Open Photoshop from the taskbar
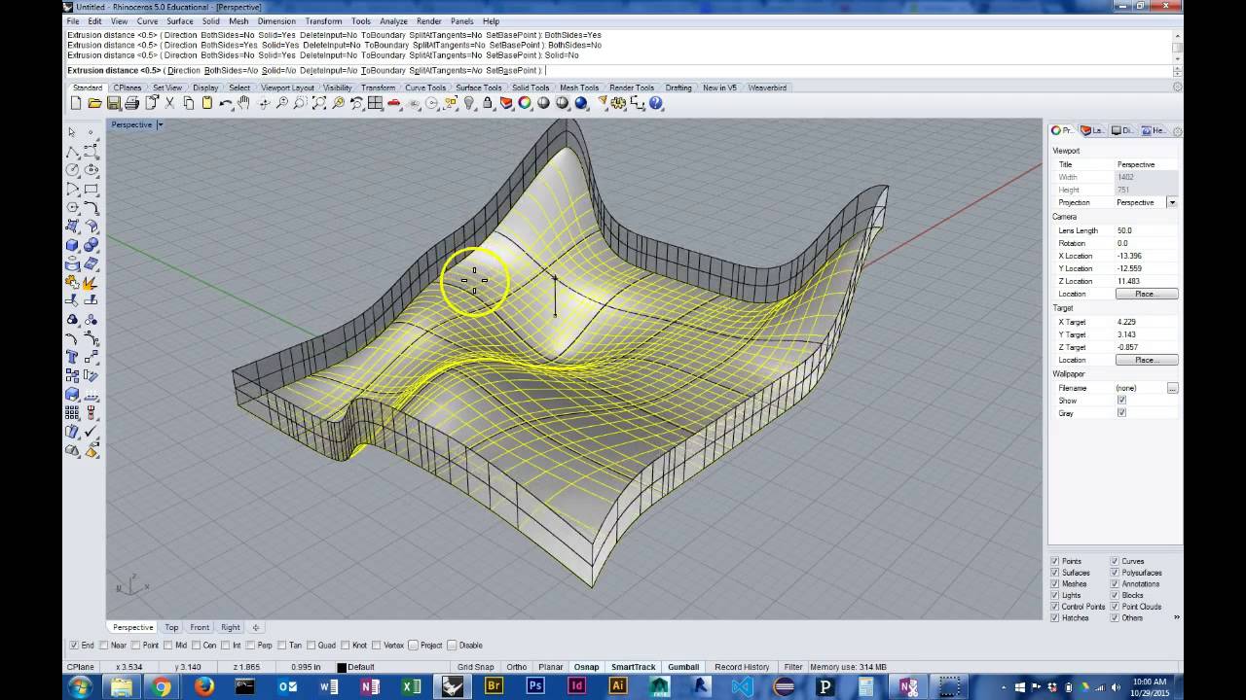 pos(534,686)
